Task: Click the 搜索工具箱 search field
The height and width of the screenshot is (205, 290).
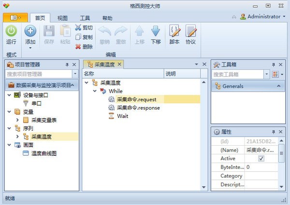Action: click(x=238, y=74)
